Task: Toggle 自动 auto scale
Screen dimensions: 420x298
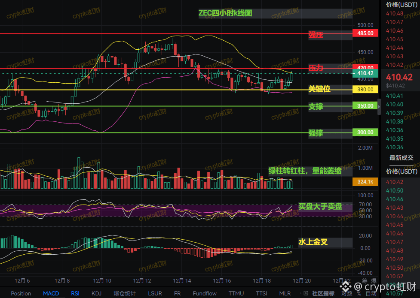Action: pos(371,293)
